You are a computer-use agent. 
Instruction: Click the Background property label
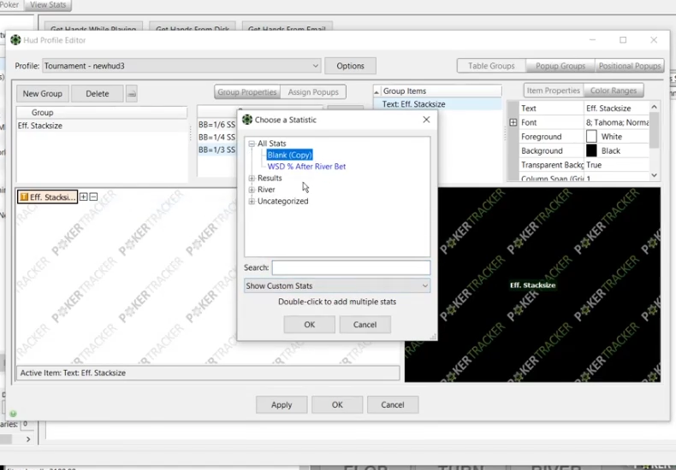click(x=542, y=150)
